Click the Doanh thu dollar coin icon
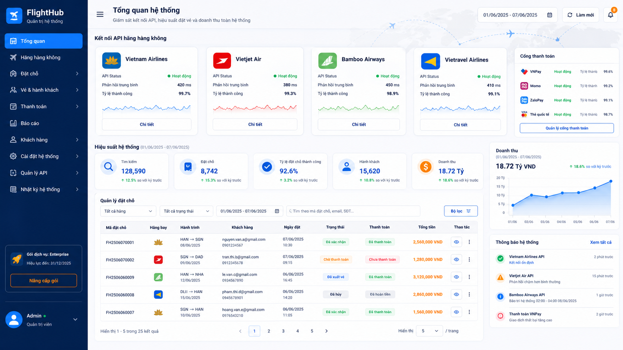The height and width of the screenshot is (350, 623). 426,167
